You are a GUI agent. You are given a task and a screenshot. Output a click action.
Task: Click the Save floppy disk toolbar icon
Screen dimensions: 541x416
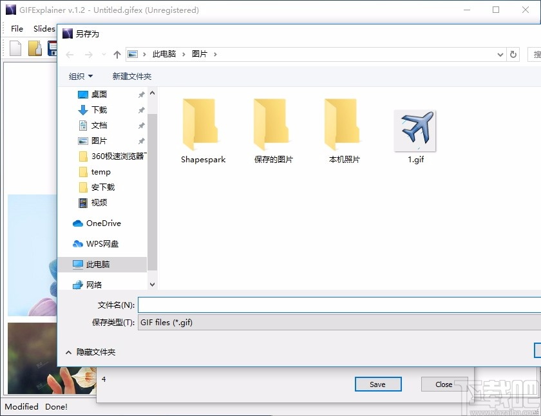click(52, 48)
